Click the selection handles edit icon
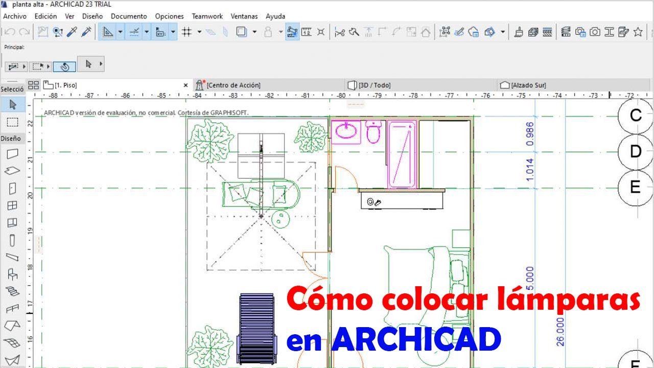Viewport: 654px width, 368px height. [x=445, y=32]
